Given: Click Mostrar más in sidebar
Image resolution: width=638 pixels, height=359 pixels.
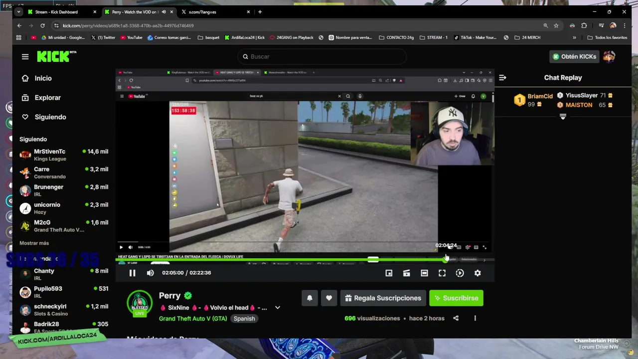Looking at the screenshot, I should point(34,243).
